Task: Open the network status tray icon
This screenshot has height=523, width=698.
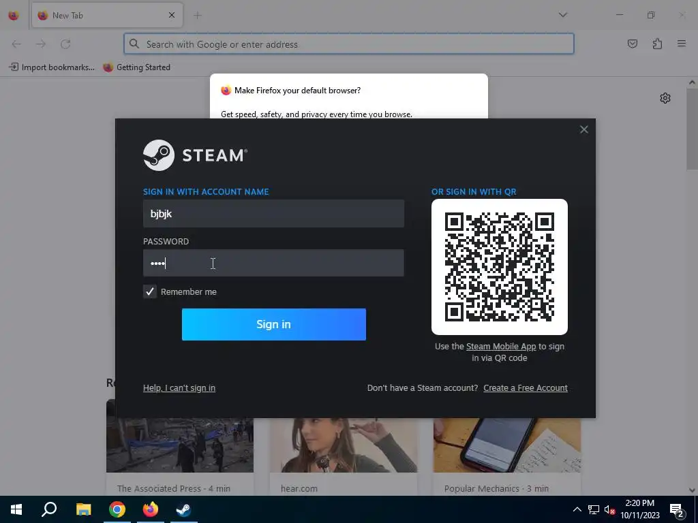Action: point(594,509)
